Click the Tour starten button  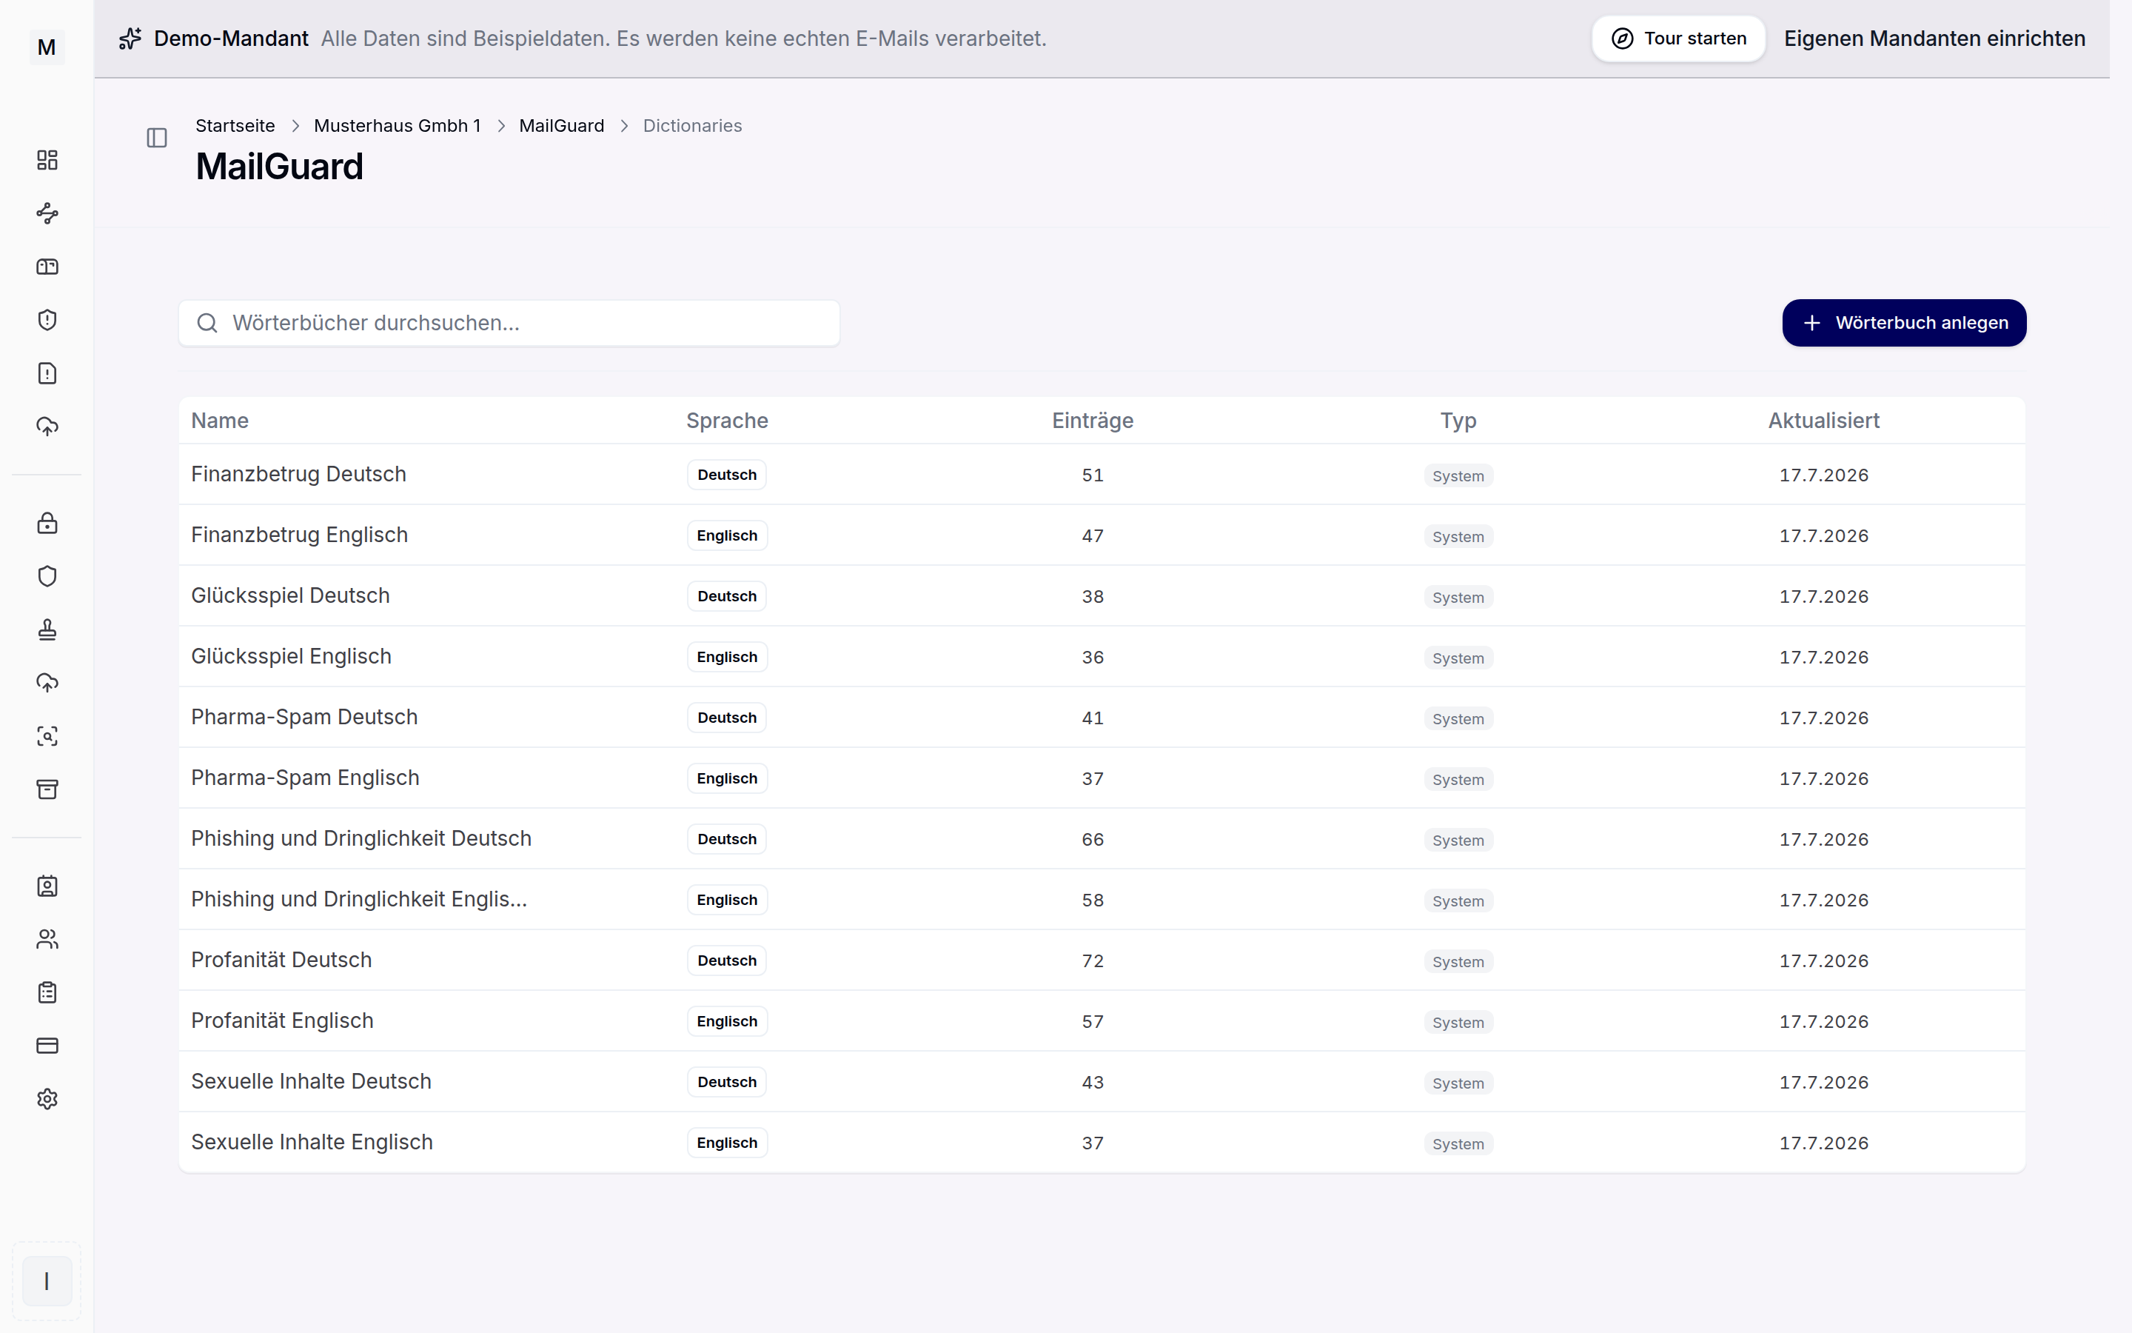click(x=1678, y=39)
